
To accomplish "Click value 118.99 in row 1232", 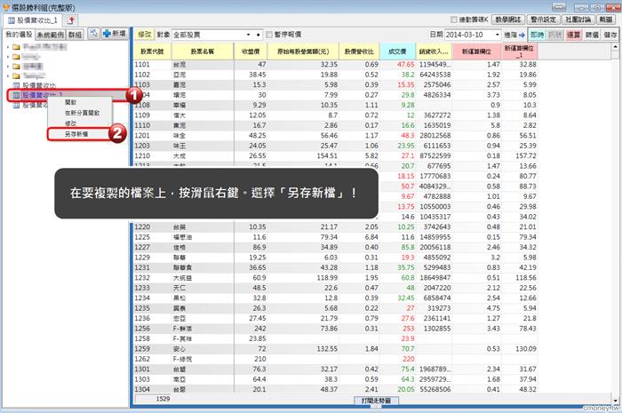I will point(327,278).
